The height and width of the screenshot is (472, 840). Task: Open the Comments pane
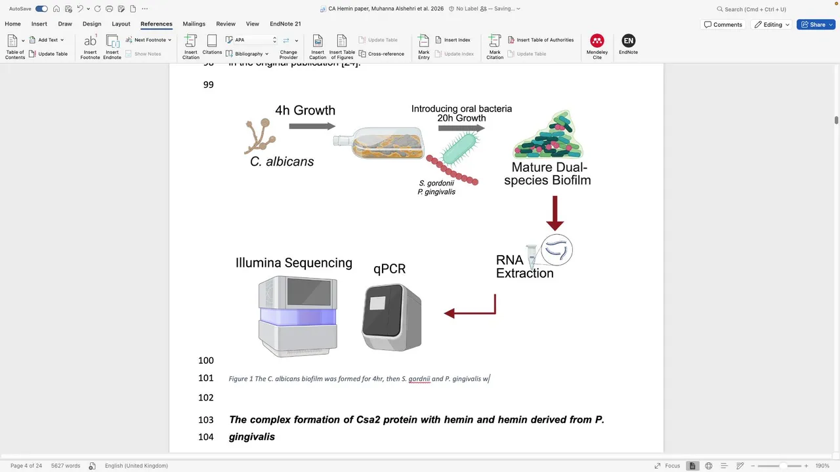[723, 24]
